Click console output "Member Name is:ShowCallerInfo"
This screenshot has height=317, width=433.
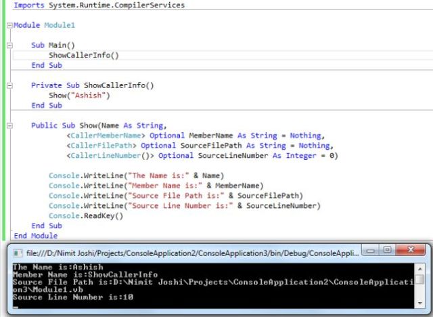(85, 274)
